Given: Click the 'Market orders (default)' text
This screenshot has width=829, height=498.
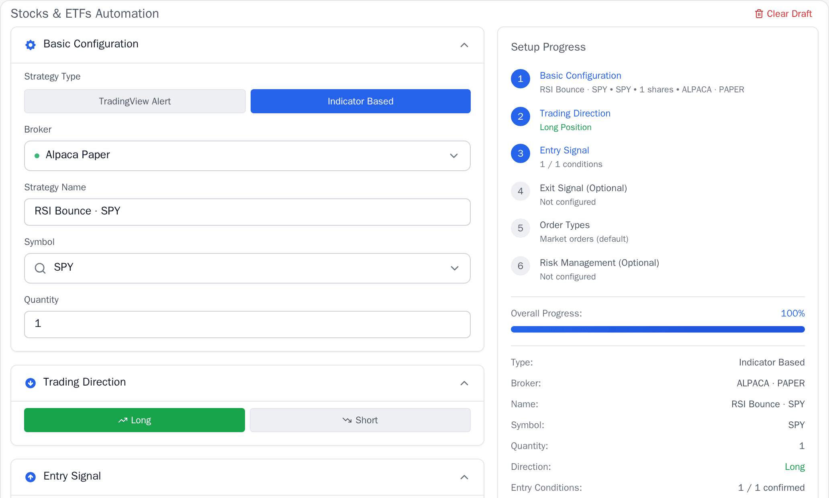Looking at the screenshot, I should 584,239.
